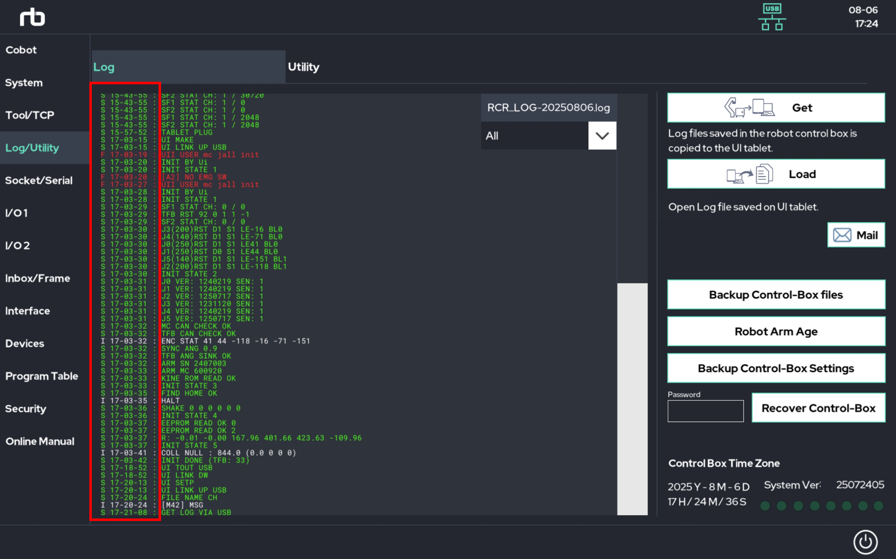Click the 'HALT' log line

point(140,401)
